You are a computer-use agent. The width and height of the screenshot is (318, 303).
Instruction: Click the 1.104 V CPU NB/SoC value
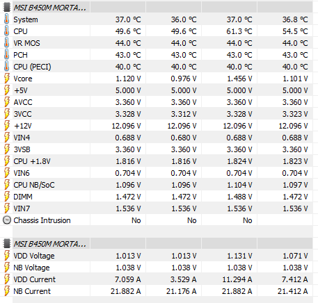pyautogui.click(x=239, y=185)
